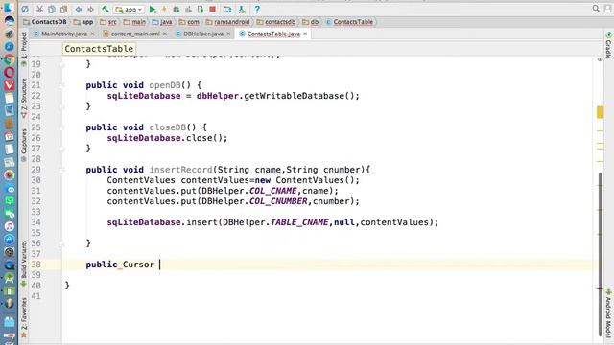Click the Apply Changes lightning icon

click(x=164, y=9)
